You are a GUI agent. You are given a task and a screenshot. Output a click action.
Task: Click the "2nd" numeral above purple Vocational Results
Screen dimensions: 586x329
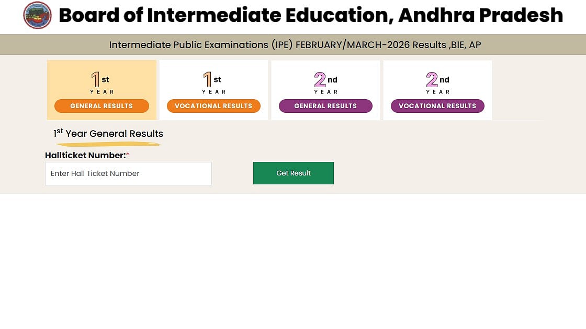click(432, 80)
